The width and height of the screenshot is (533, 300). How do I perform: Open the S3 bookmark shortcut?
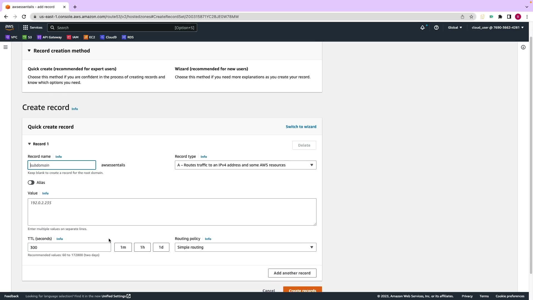pyautogui.click(x=27, y=37)
